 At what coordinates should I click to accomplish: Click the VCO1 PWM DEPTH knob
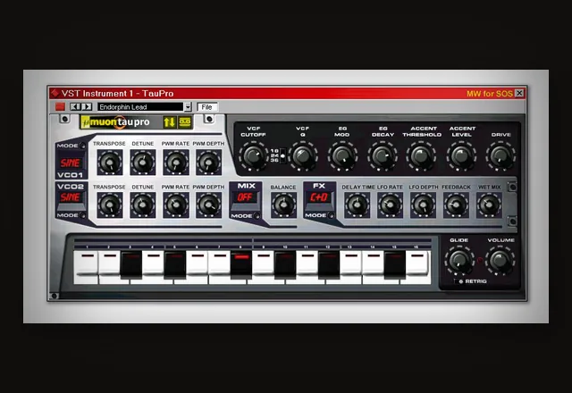point(208,163)
